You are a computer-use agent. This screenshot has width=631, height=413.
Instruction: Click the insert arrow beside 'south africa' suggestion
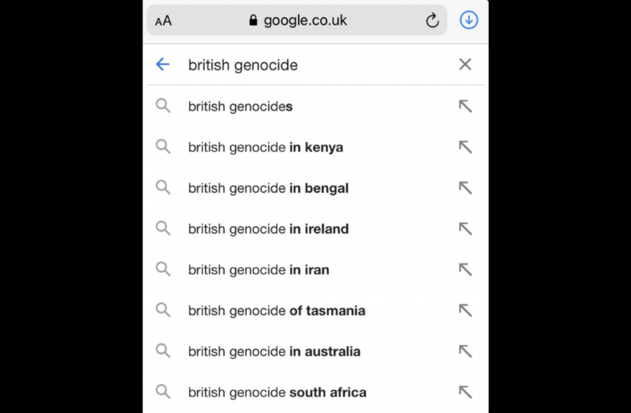(465, 392)
